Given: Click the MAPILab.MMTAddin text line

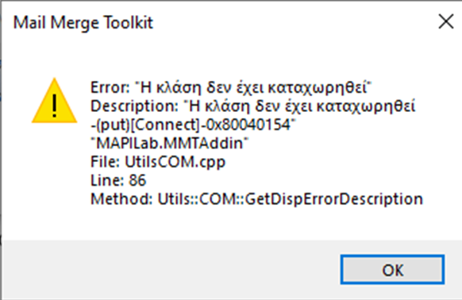Looking at the screenshot, I should click(169, 143).
